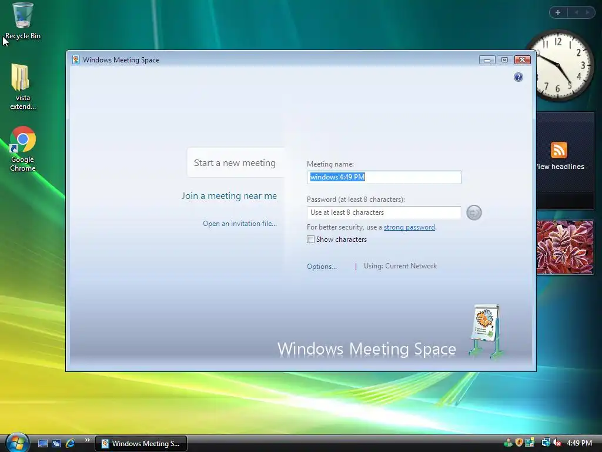Click the slideshow picture gadget

[565, 247]
